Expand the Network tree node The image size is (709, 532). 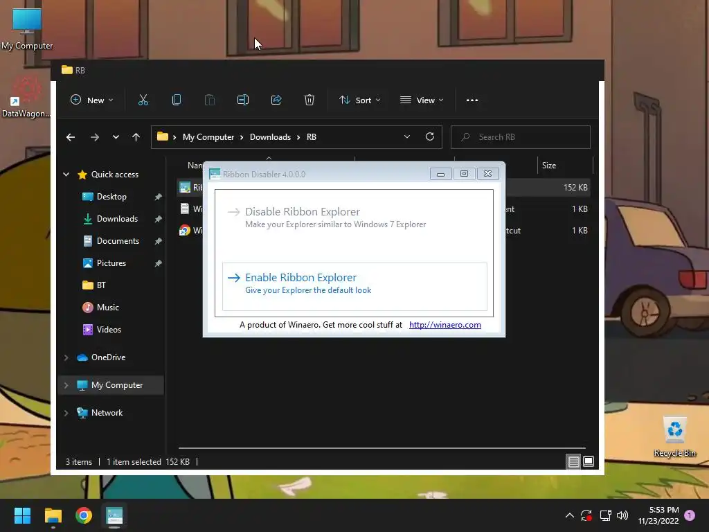pos(66,413)
